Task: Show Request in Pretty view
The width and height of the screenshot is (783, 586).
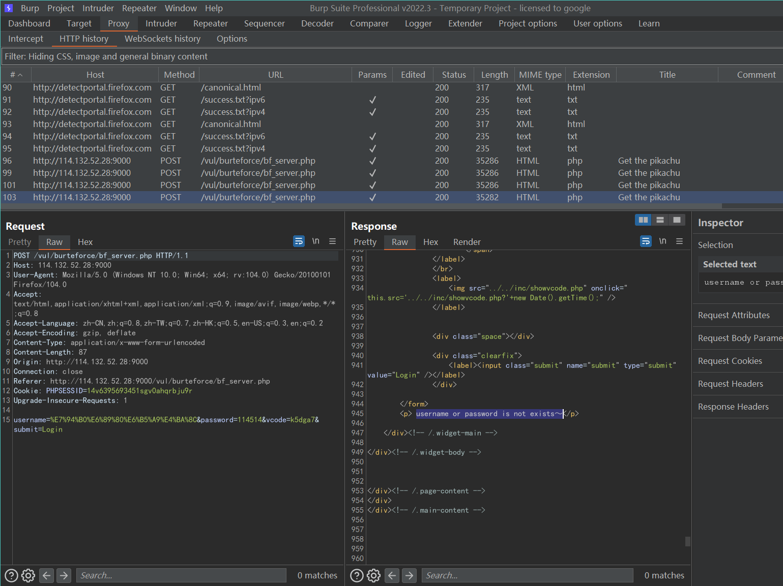Action: click(19, 242)
